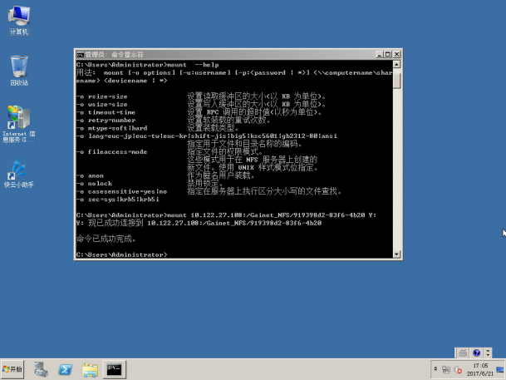
Task: Click the blue help icon on the language bar
Action: (474, 353)
